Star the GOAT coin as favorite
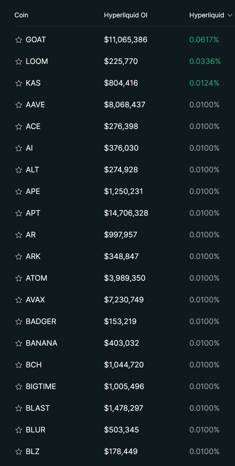This screenshot has width=235, height=466. point(19,40)
